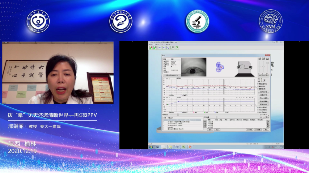The image size is (309, 173).
Task: Select second radio option below the 21s timer
Action: [258, 86]
